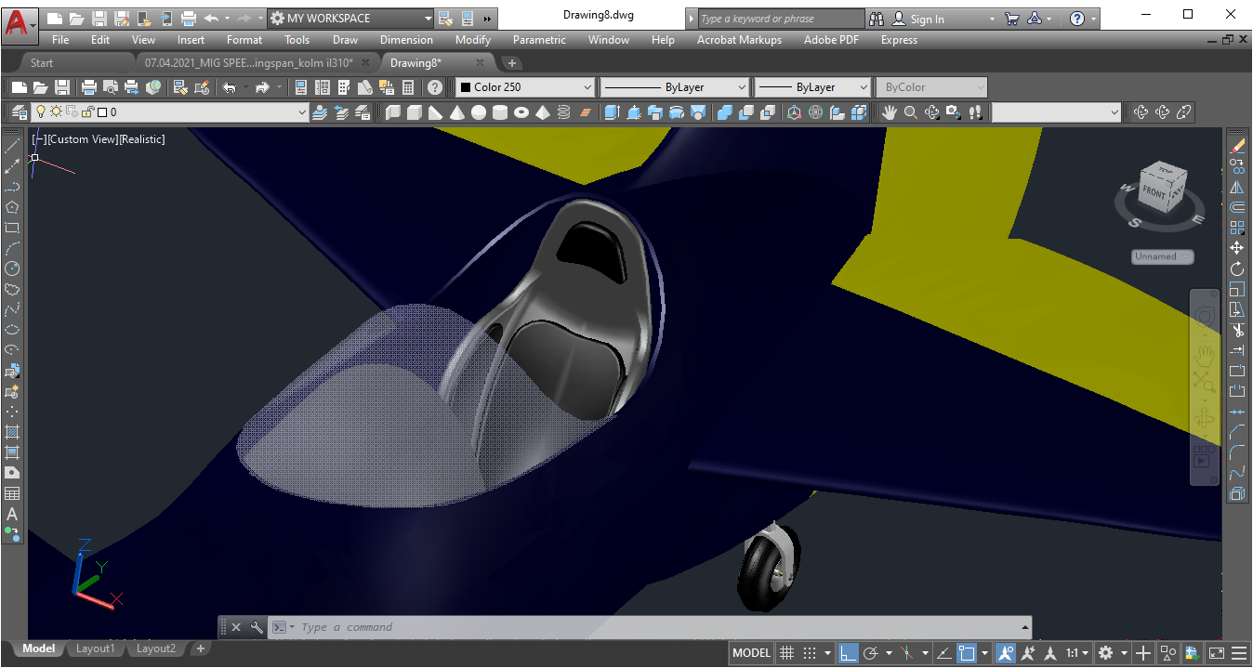Image resolution: width=1253 pixels, height=668 pixels.
Task: Click the Helix tool icon
Action: point(563,112)
